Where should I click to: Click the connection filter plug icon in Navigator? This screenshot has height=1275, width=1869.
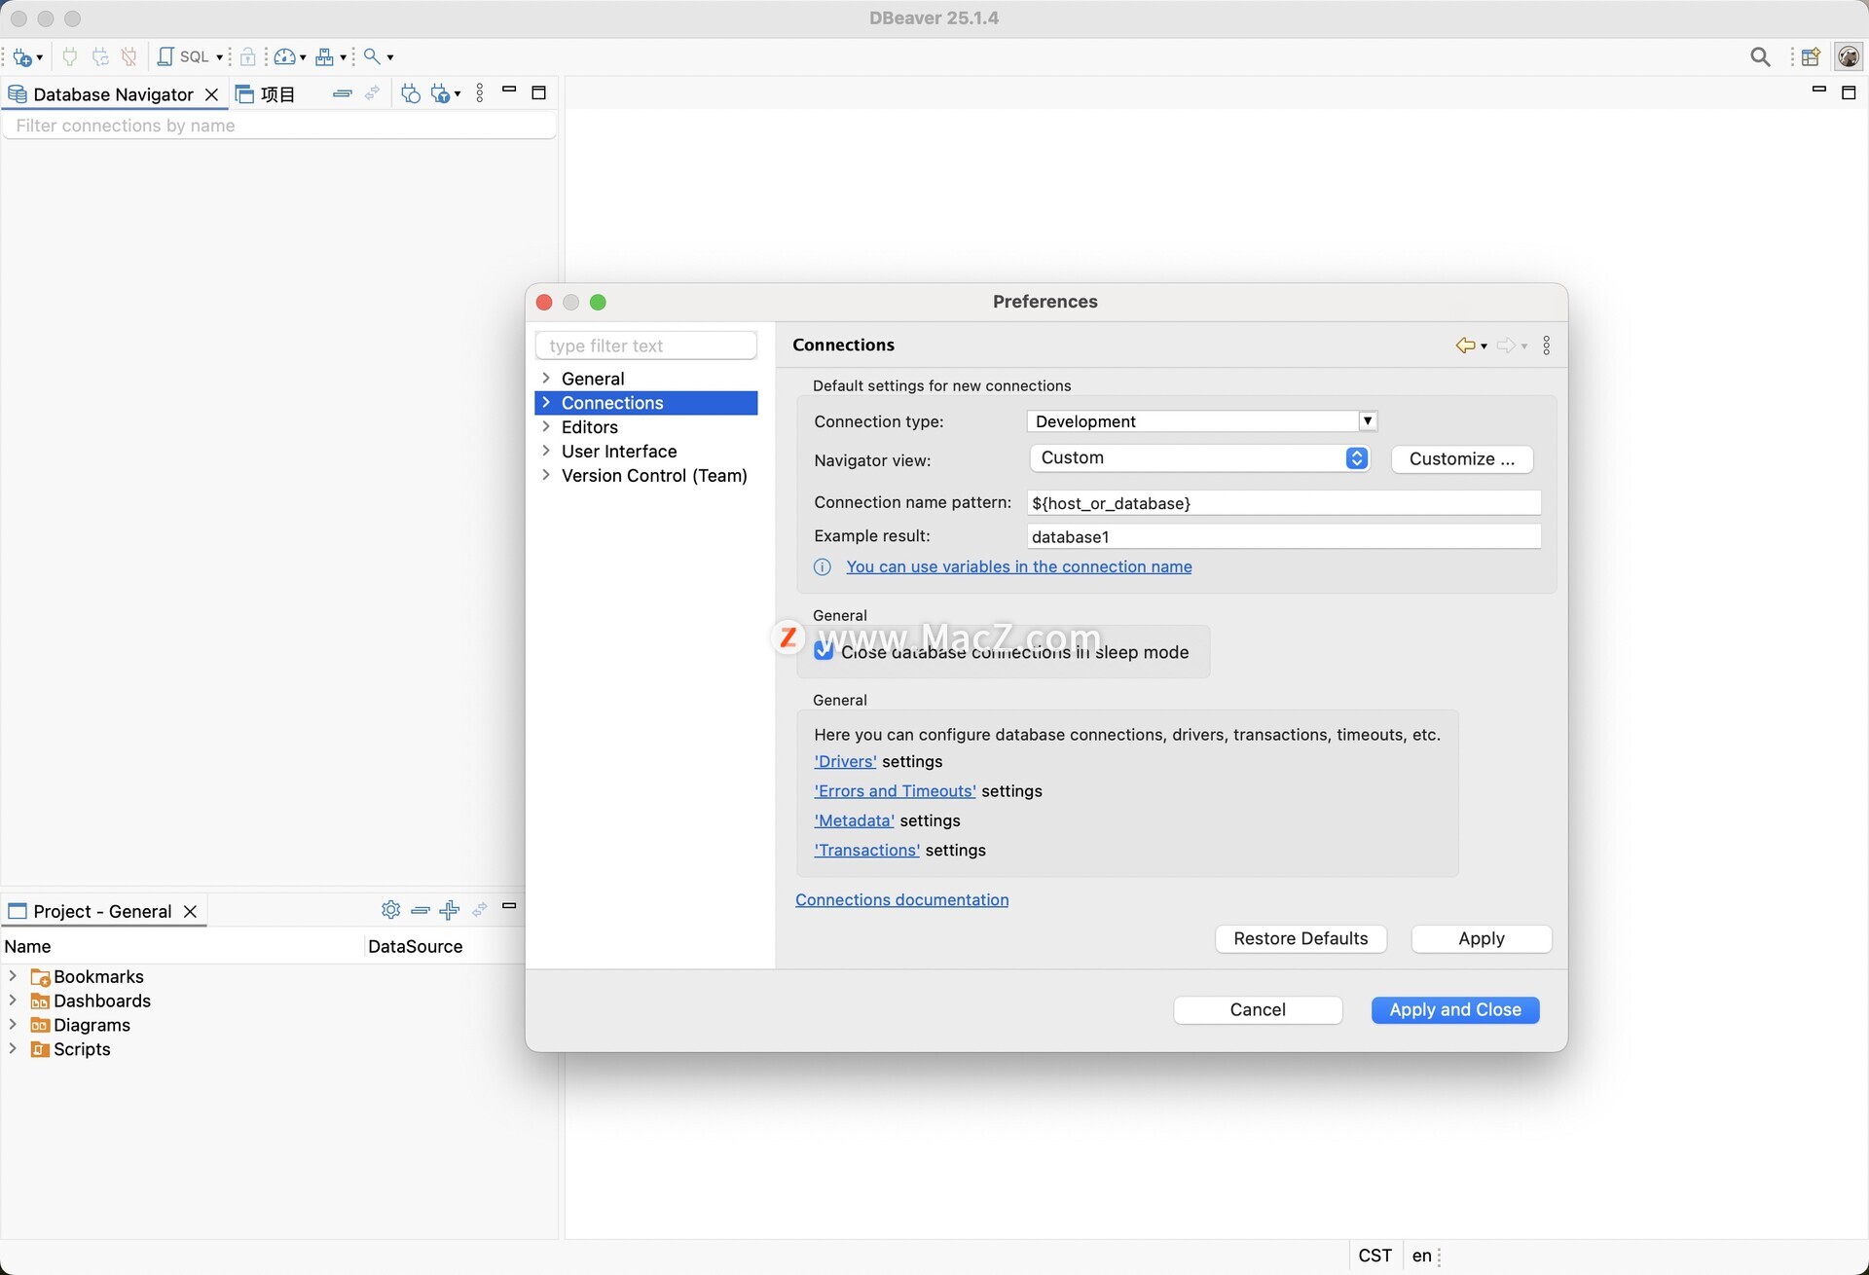pos(441,93)
